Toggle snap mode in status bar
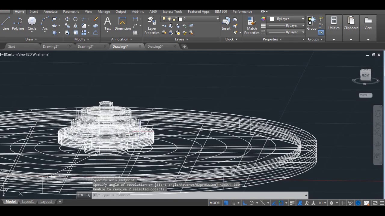 233,203
